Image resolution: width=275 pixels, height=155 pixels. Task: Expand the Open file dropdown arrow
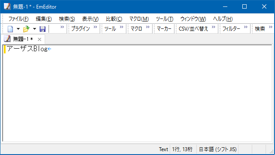pyautogui.click(x=34, y=29)
